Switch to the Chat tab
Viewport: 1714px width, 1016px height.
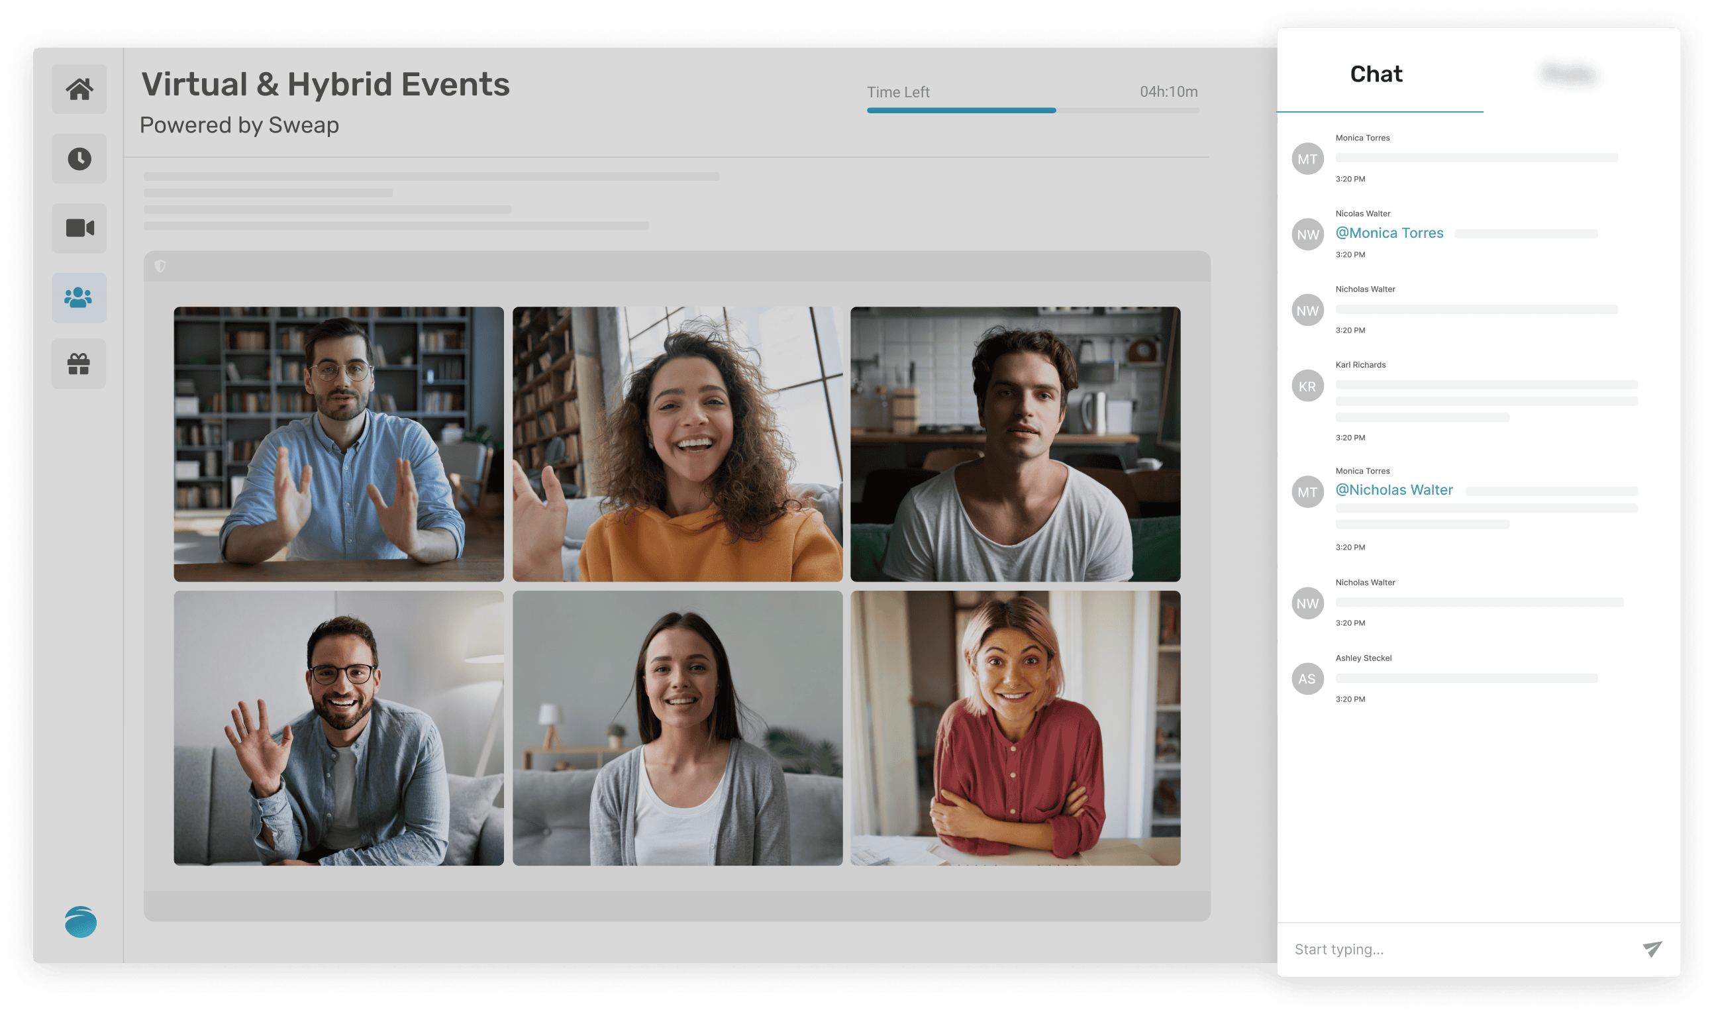point(1376,74)
